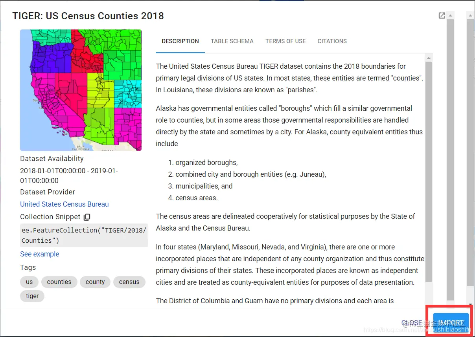
Task: Select the 'counties' tag chip
Action: [59, 282]
